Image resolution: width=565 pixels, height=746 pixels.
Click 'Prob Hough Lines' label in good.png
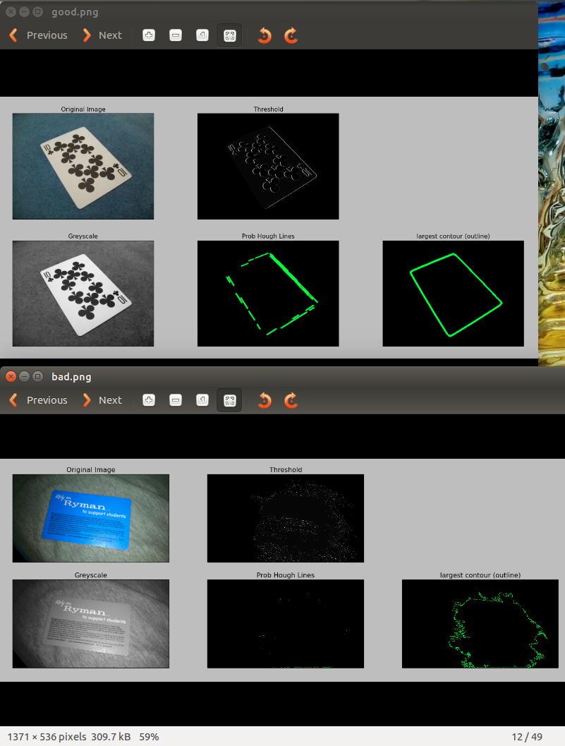[x=268, y=236]
